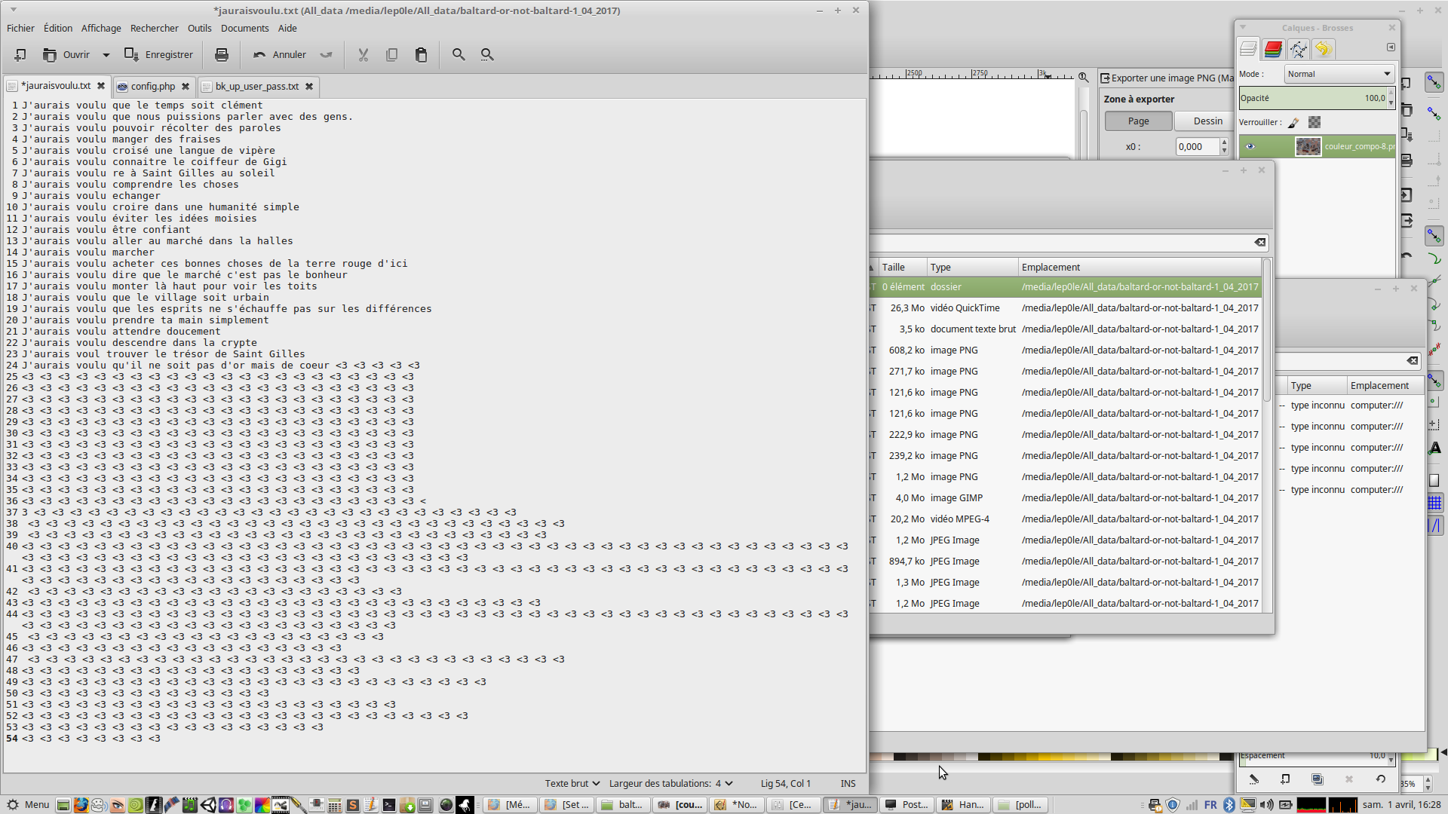Toggle visibility of couleur_compo-8 layer

coord(1250,146)
